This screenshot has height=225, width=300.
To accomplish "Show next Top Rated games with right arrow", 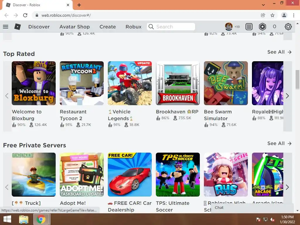I will pos(287,96).
